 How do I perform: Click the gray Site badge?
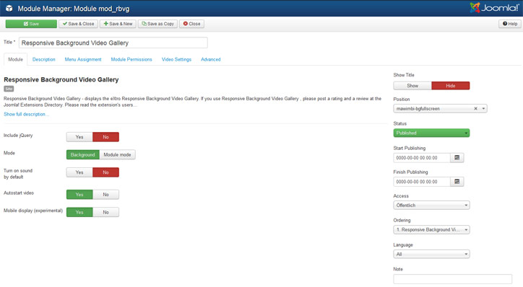point(9,89)
